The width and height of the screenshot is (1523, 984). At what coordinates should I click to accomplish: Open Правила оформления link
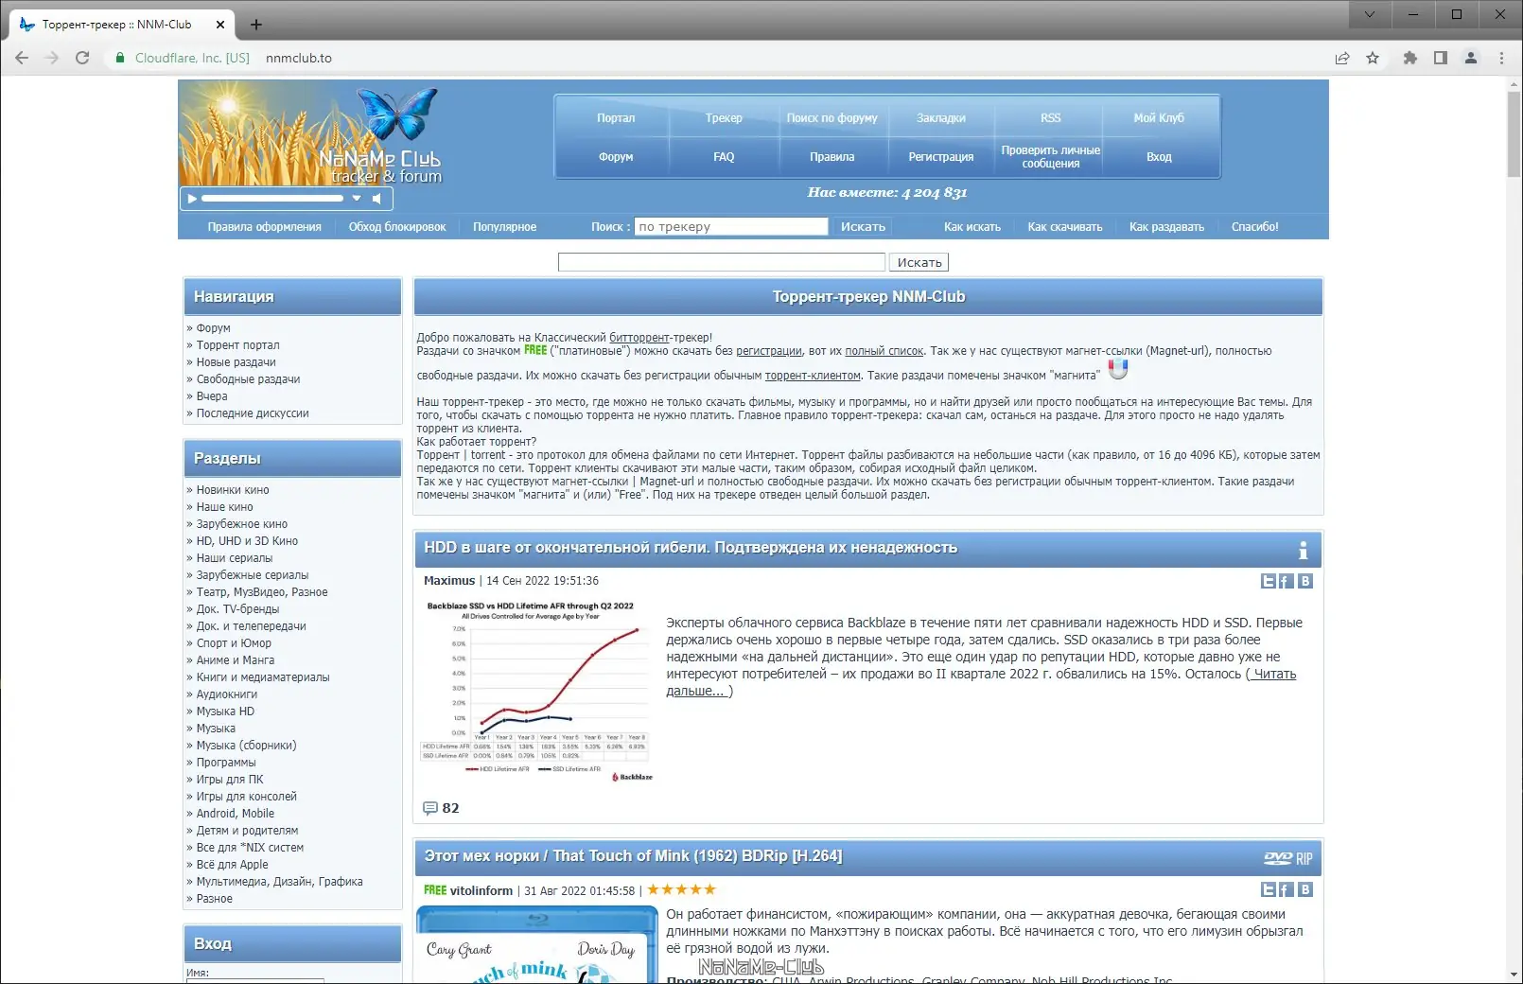point(265,227)
